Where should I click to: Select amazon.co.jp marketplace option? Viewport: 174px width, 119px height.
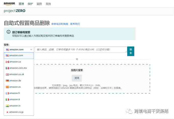click(x=19, y=112)
